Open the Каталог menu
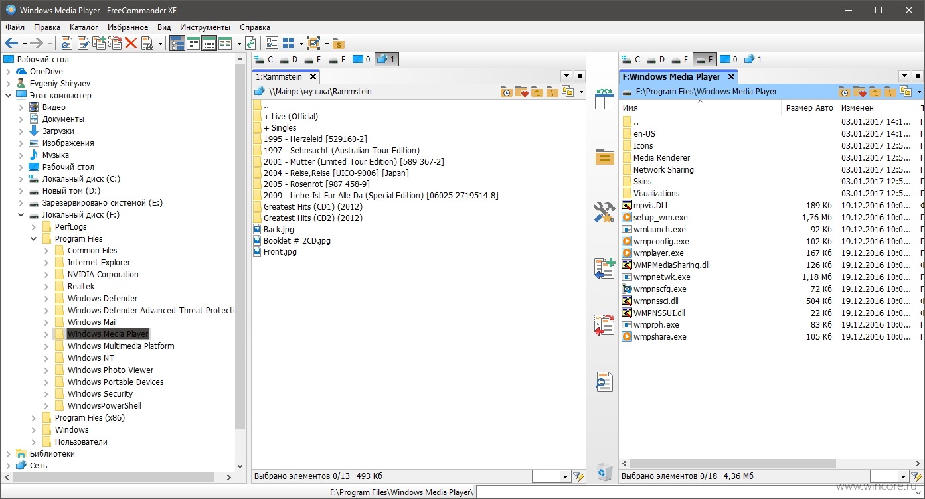925x499 pixels. point(84,27)
